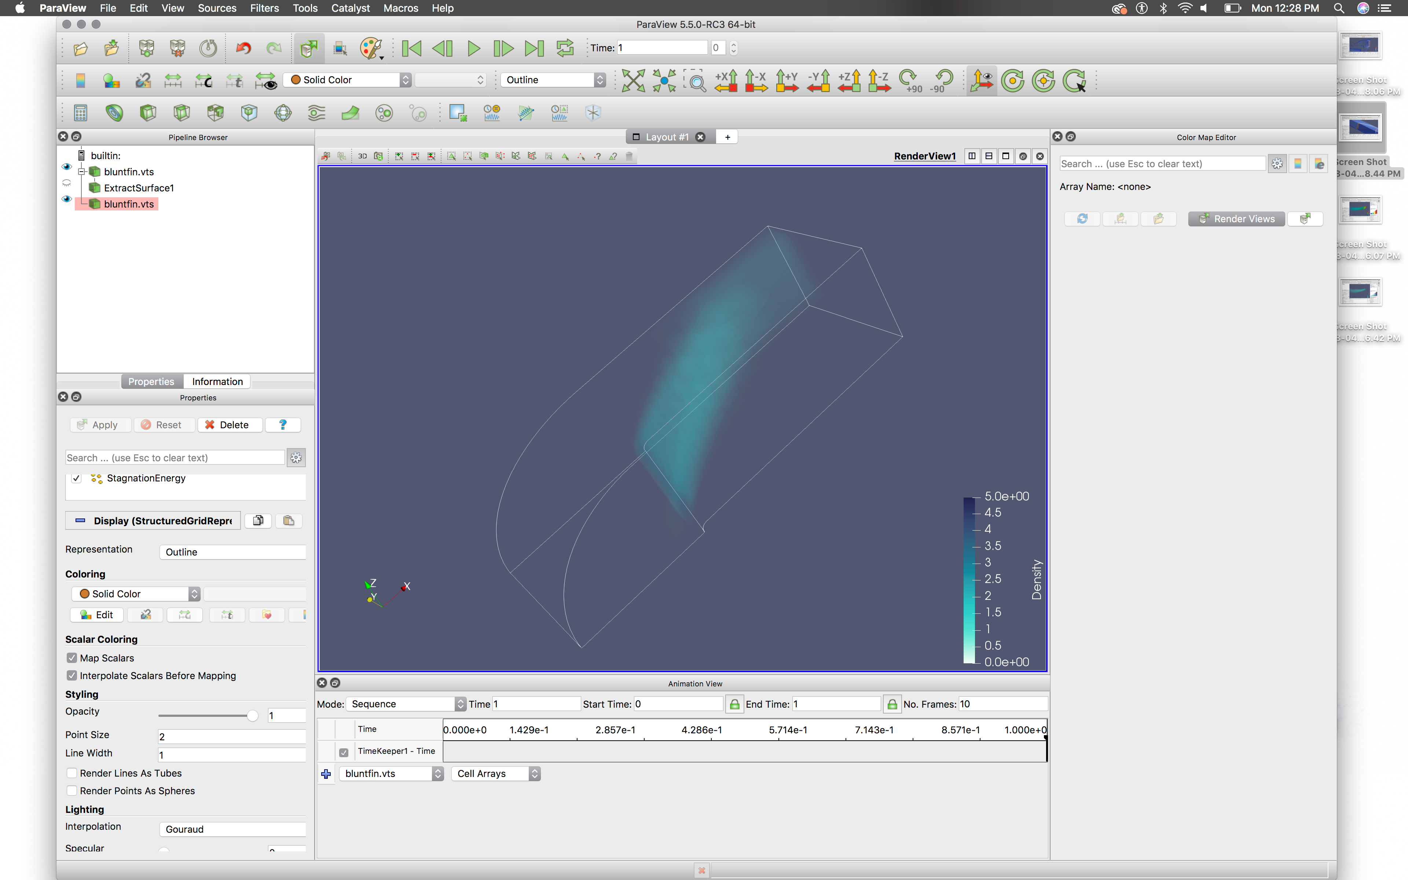Open the Sources menu
This screenshot has width=1408, height=880.
coord(217,8)
